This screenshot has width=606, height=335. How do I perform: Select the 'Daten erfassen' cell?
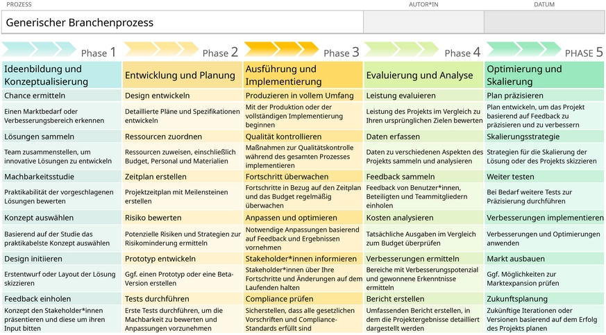pos(423,137)
